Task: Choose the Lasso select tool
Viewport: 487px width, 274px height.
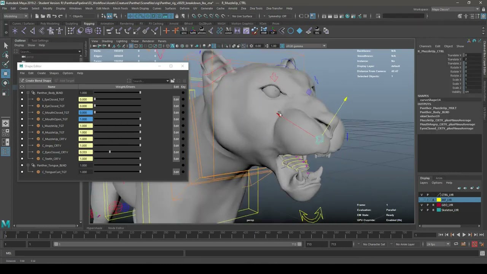Action: point(6,55)
